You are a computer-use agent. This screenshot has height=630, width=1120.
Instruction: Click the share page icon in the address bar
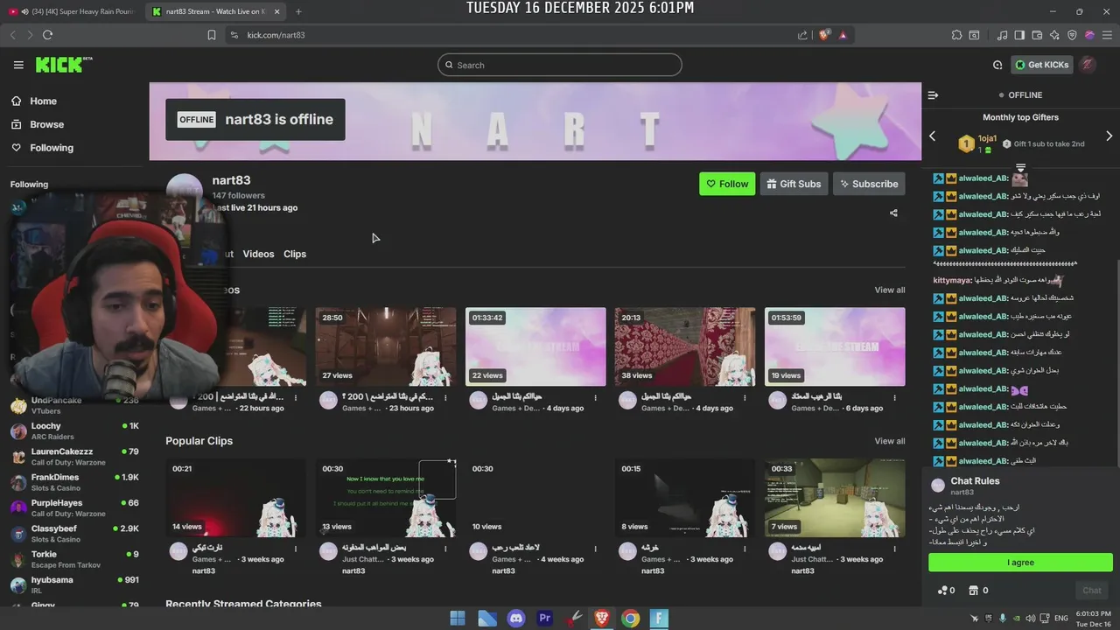(802, 35)
